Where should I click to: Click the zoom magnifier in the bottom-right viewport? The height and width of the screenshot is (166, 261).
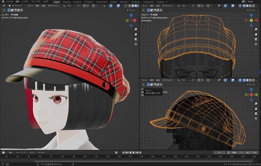256,104
